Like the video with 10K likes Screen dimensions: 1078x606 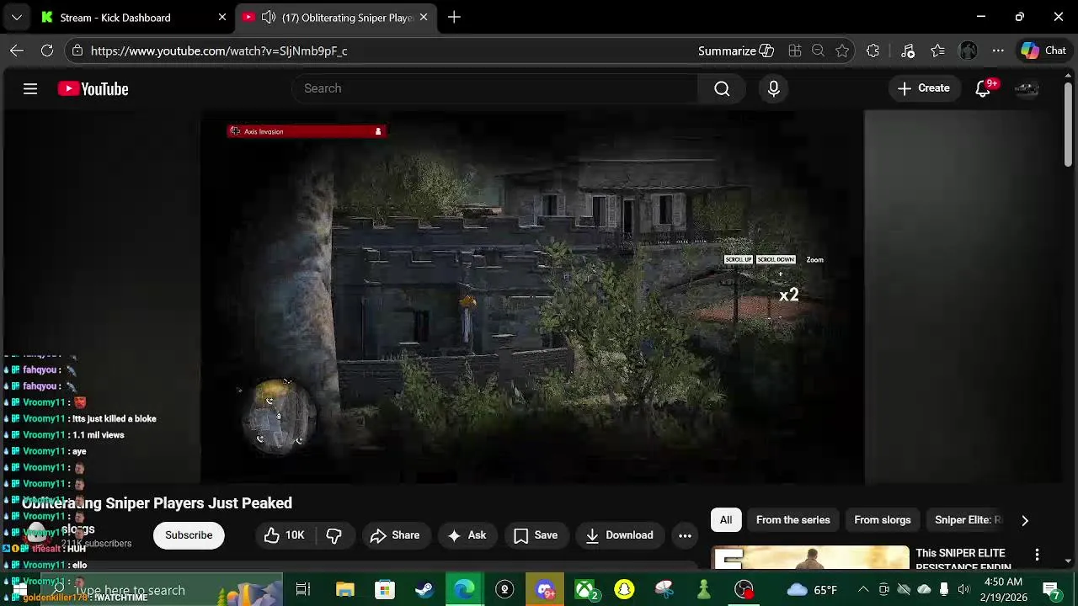[x=285, y=535]
